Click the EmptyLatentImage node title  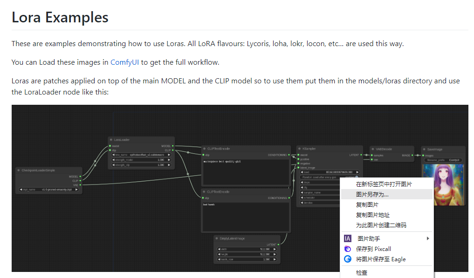232,238
